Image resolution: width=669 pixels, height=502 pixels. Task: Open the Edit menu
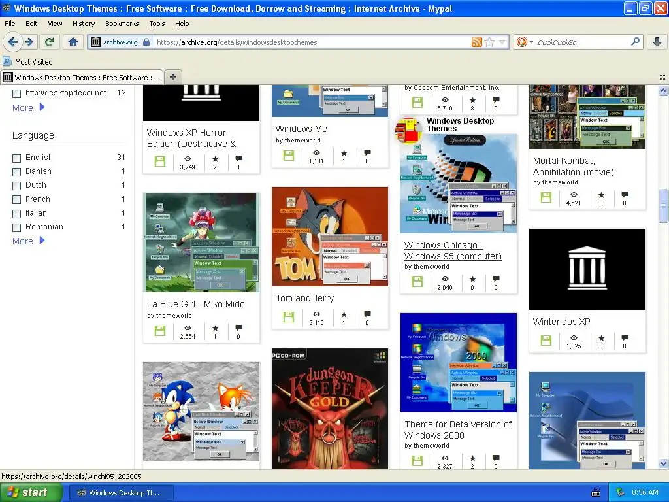(31, 24)
